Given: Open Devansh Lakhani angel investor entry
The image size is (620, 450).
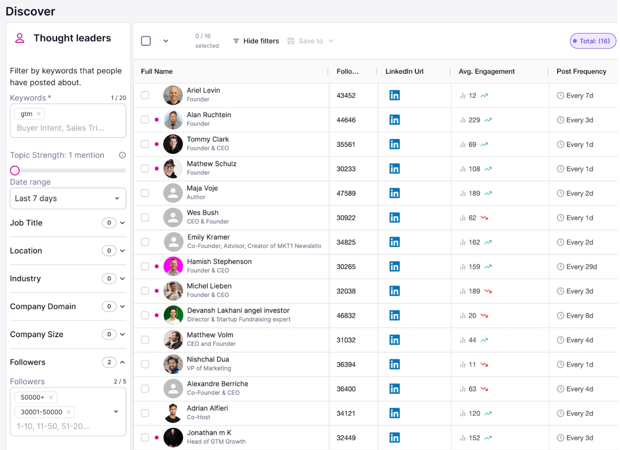Looking at the screenshot, I should [x=238, y=310].
